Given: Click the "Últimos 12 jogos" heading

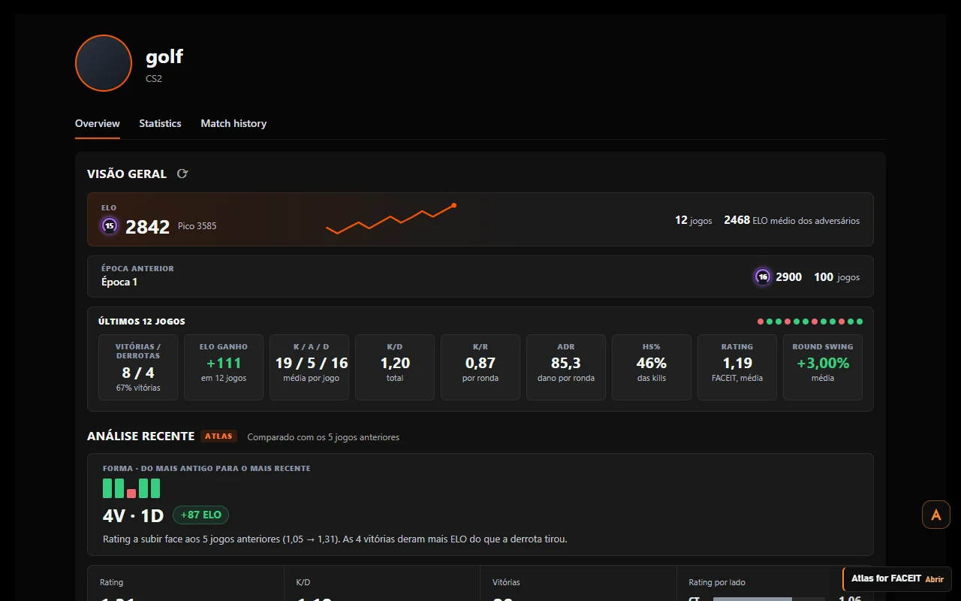Looking at the screenshot, I should point(142,322).
